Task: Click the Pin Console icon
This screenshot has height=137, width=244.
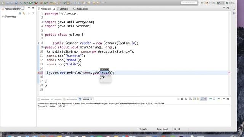Action: [210, 99]
